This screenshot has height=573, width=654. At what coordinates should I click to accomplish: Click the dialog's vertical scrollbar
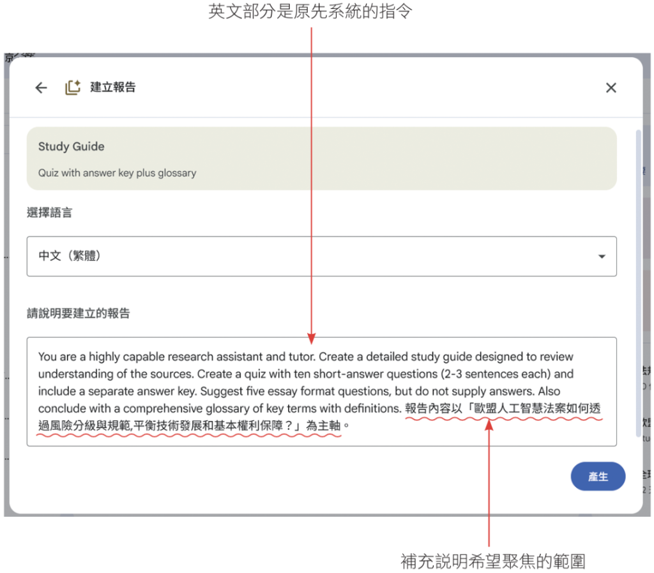[637, 281]
